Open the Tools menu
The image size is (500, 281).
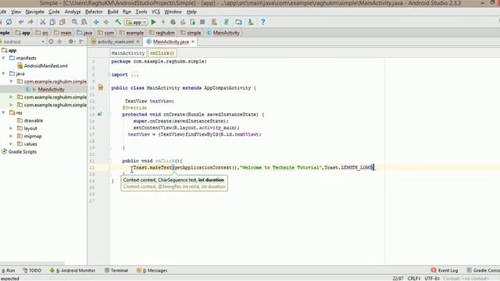(141, 12)
